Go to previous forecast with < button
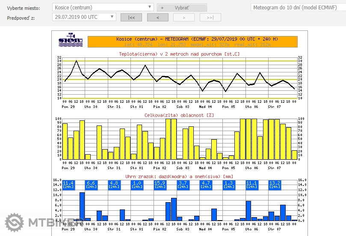This screenshot has width=346, height=236. tap(158, 18)
